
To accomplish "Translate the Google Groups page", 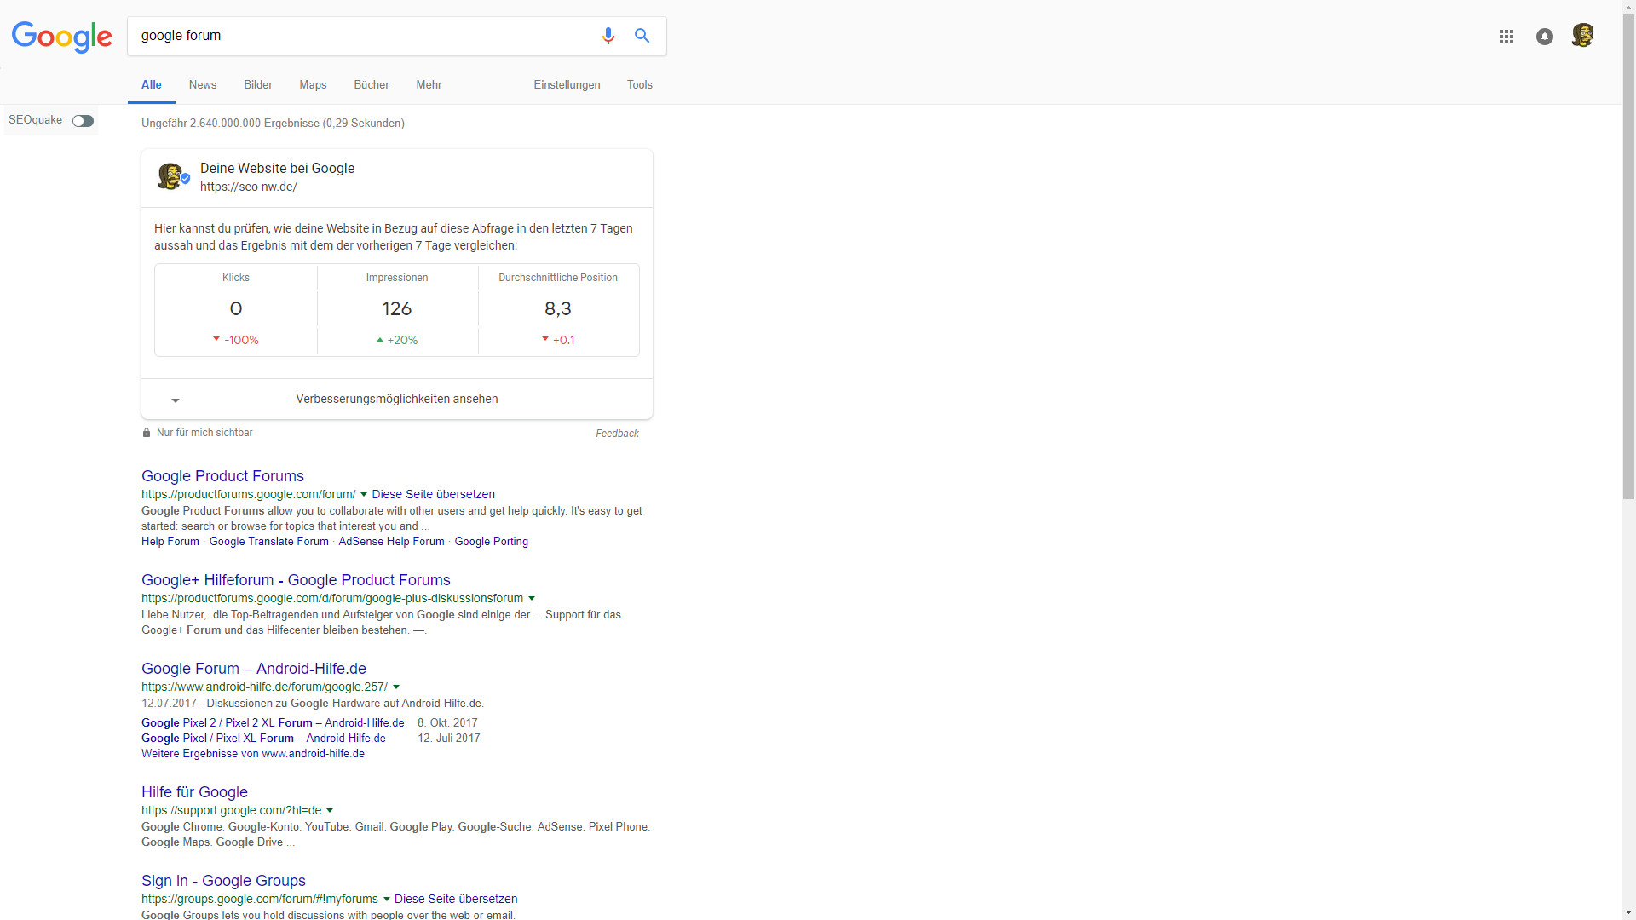I will (456, 900).
